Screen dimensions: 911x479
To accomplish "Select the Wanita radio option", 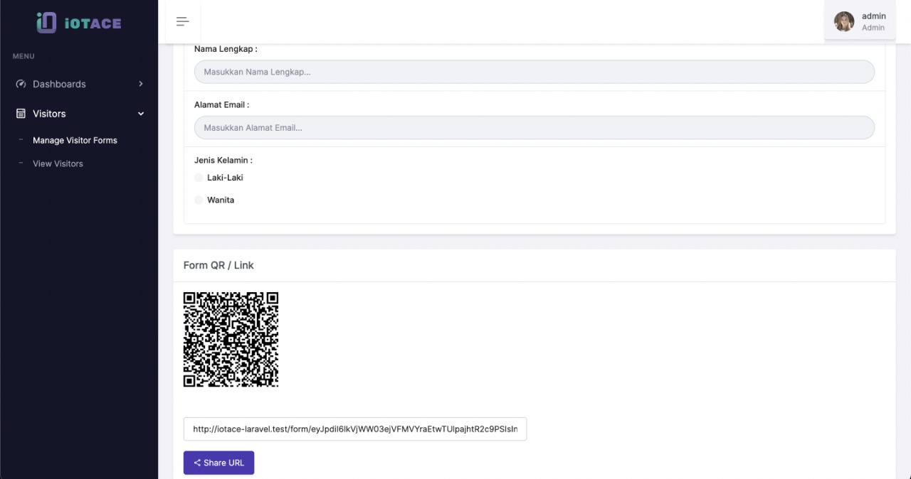I will tap(199, 200).
